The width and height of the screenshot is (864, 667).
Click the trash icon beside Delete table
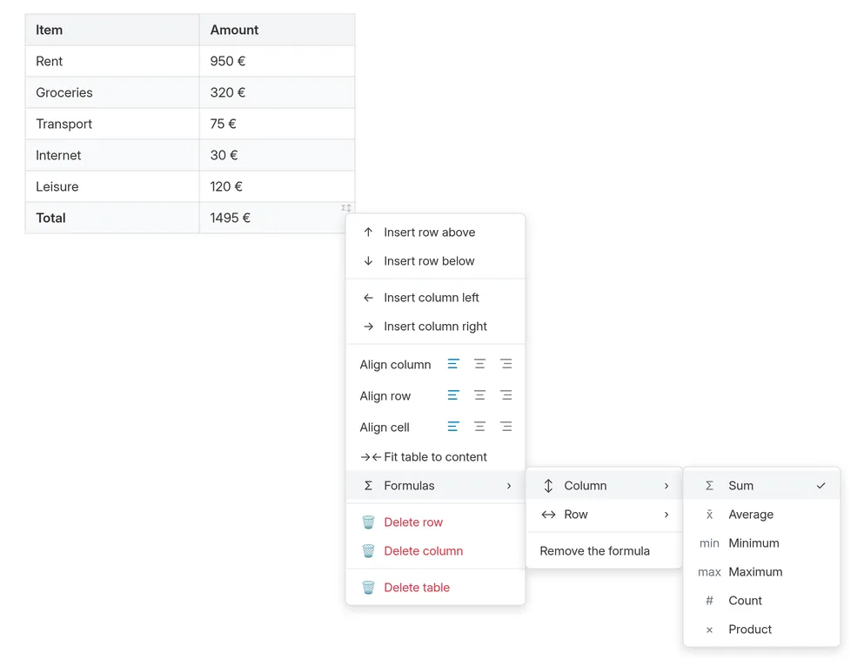pos(368,588)
